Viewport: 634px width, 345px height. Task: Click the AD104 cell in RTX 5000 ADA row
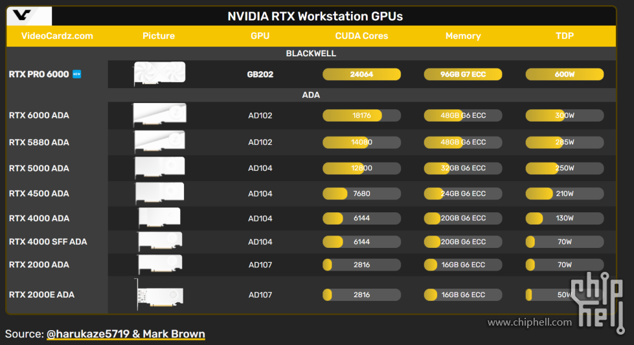260,168
